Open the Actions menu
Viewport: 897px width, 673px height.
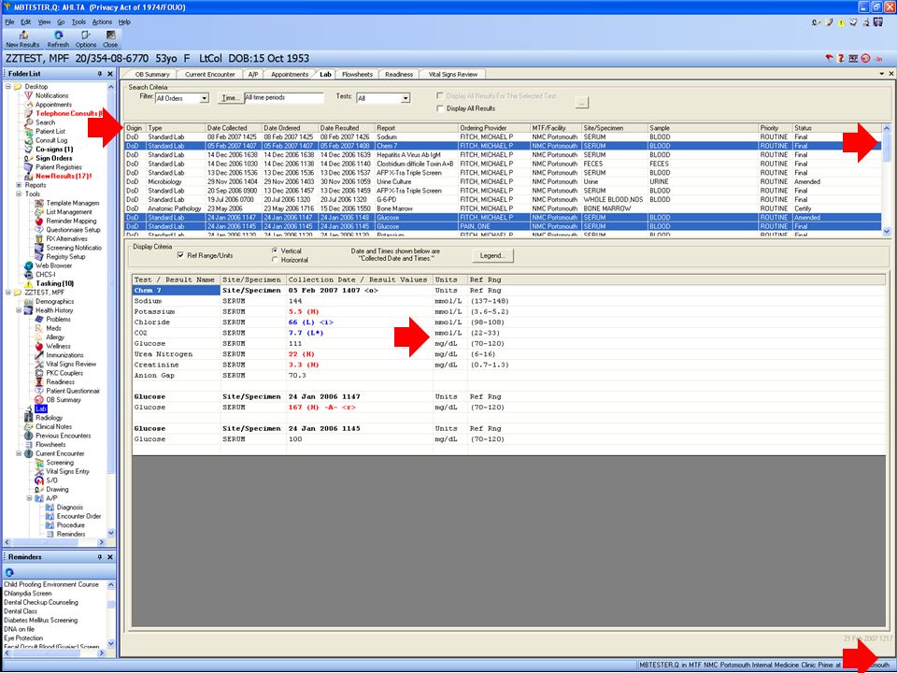tap(103, 22)
